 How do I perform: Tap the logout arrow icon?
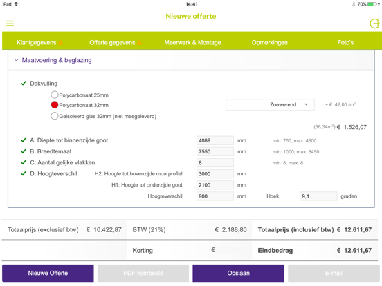point(374,23)
